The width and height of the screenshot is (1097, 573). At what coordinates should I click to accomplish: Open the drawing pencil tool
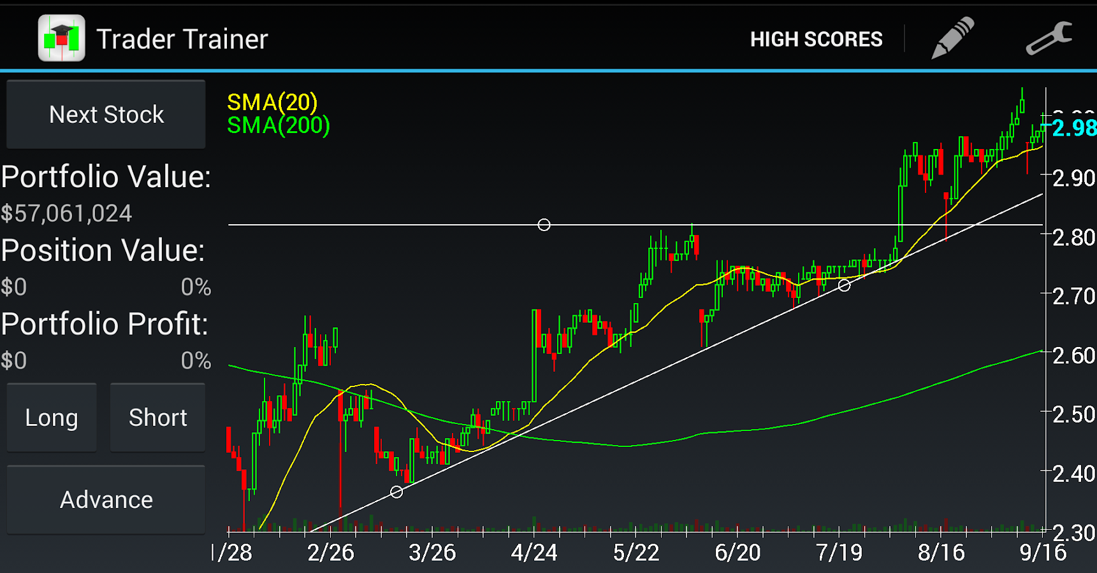[952, 38]
